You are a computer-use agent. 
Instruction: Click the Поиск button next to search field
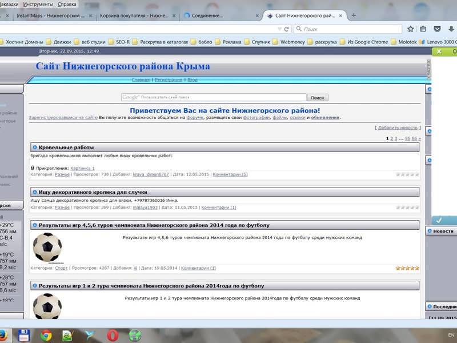[318, 98]
